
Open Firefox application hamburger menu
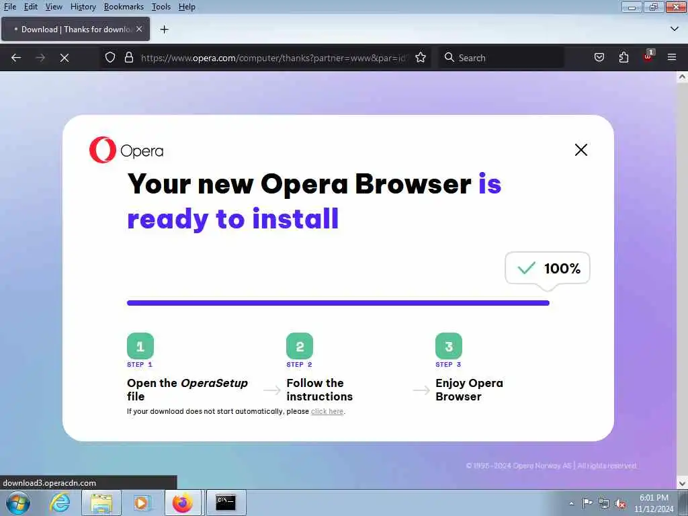672,57
